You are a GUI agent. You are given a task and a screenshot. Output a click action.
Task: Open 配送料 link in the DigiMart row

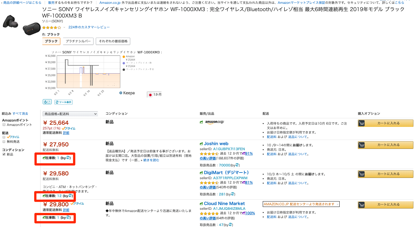(272, 183)
